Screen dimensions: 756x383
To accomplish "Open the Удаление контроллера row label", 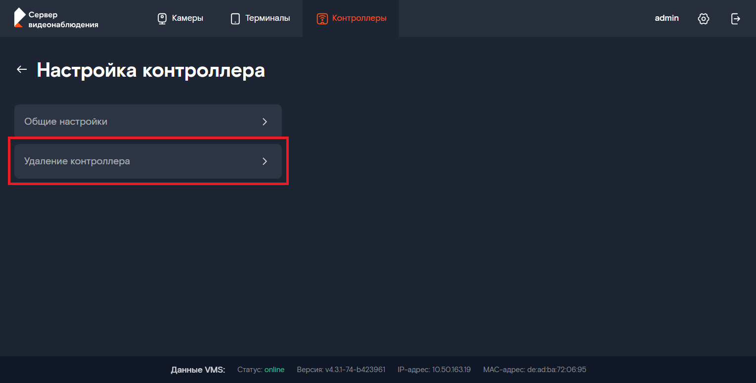I will point(77,161).
